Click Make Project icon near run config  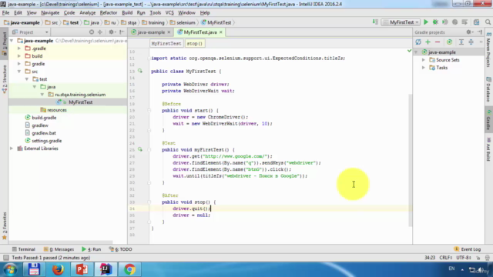(x=375, y=22)
